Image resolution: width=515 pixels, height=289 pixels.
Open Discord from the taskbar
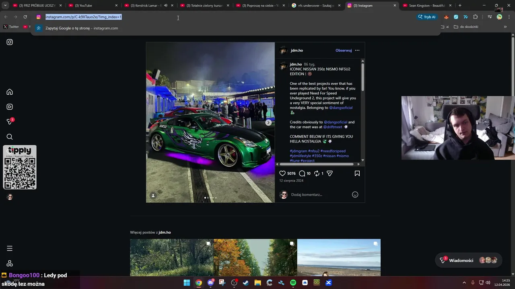click(x=210, y=283)
